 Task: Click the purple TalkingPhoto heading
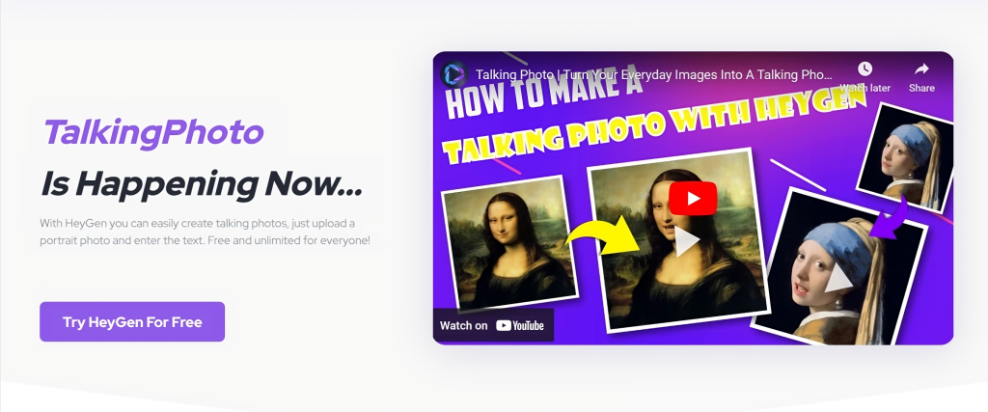point(153,133)
